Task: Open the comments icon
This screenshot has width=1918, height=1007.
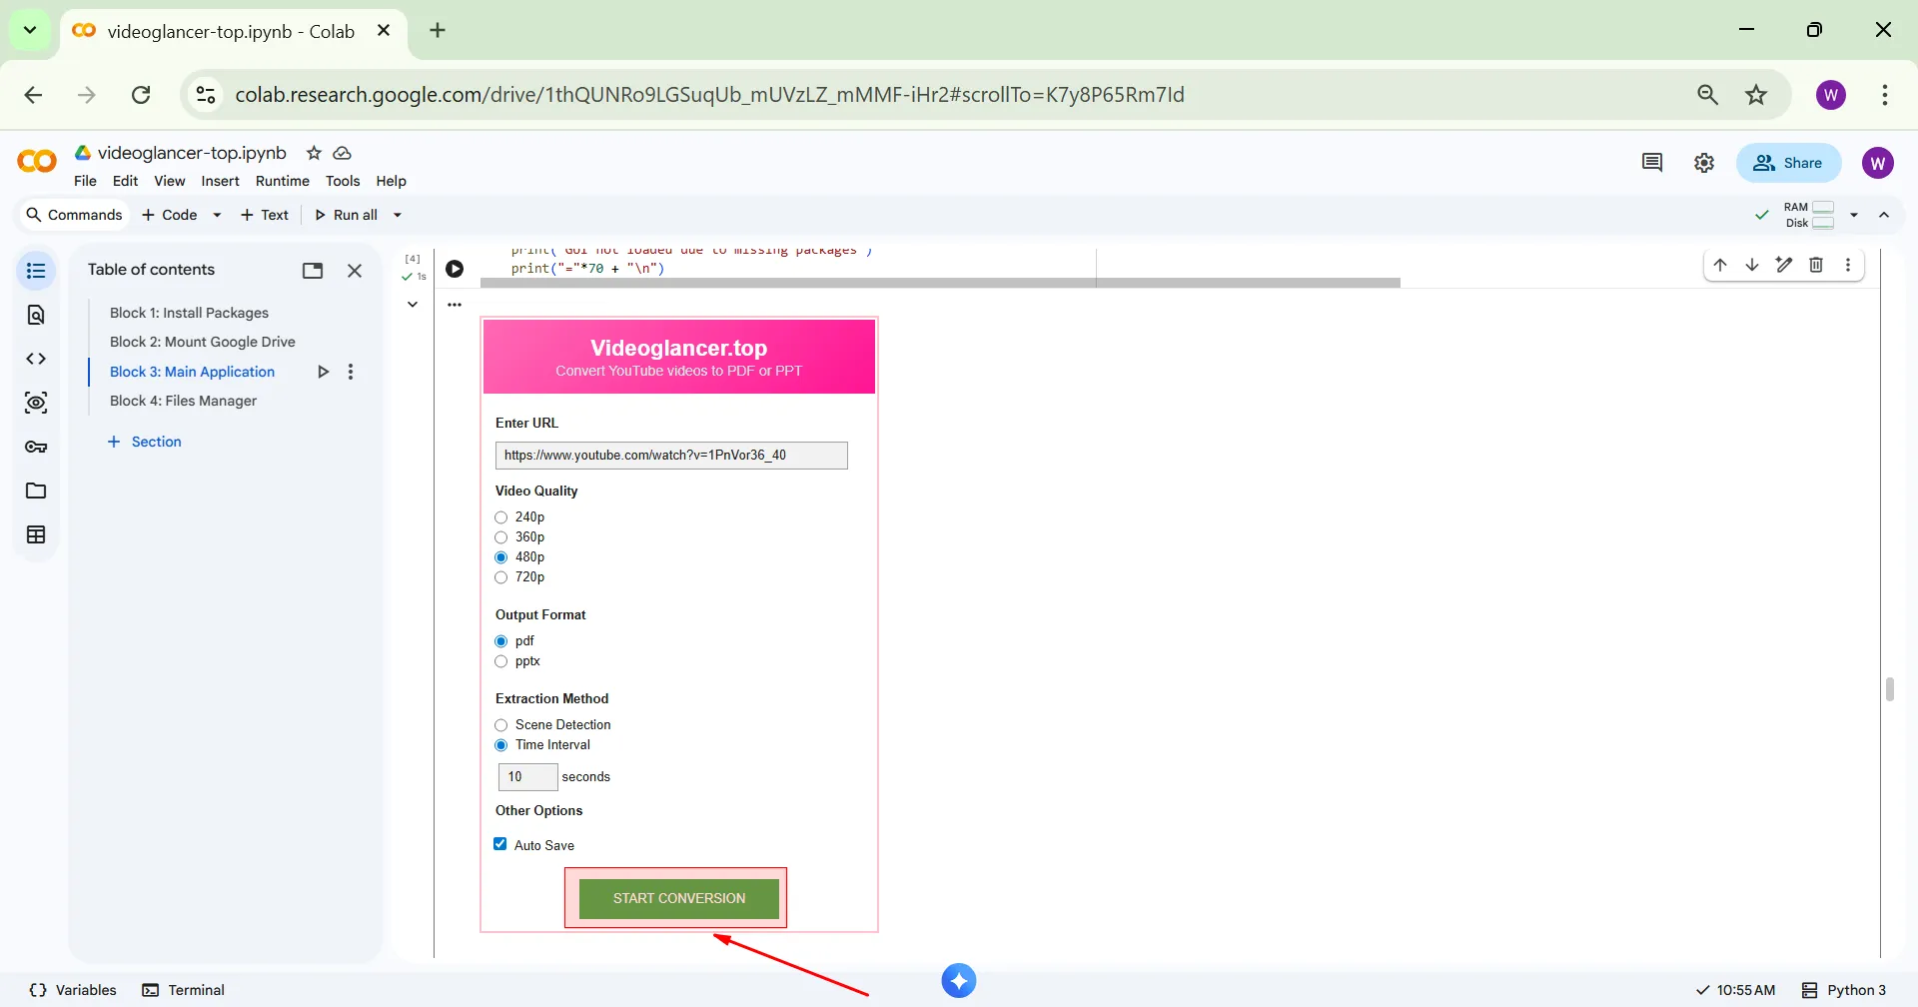Action: (1652, 163)
